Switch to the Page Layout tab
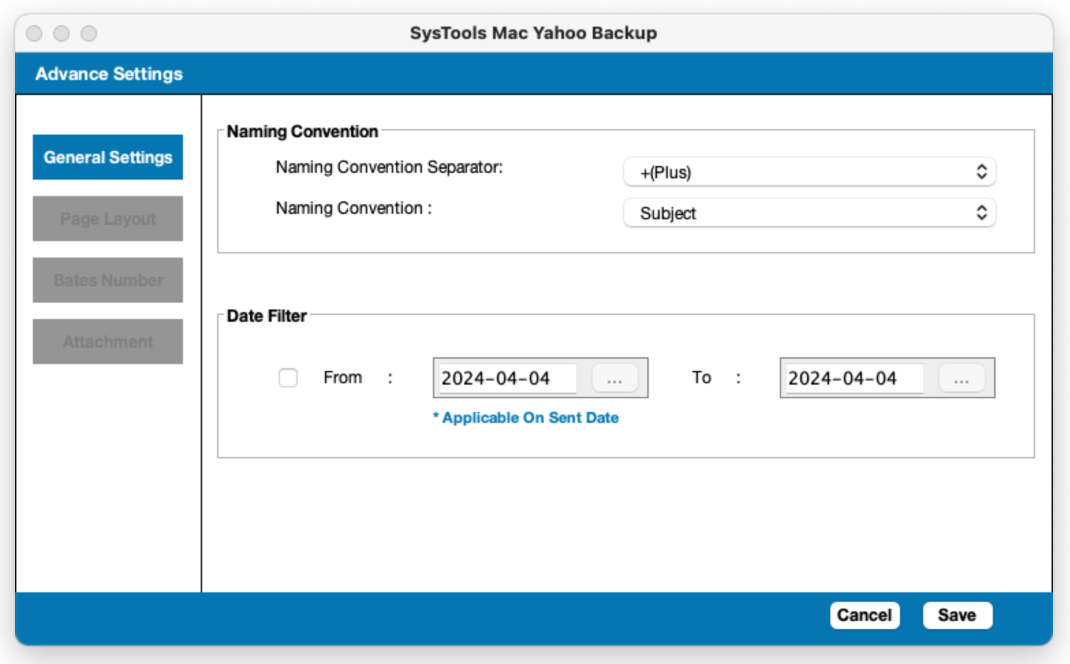Viewport: 1070px width, 664px height. (x=108, y=219)
